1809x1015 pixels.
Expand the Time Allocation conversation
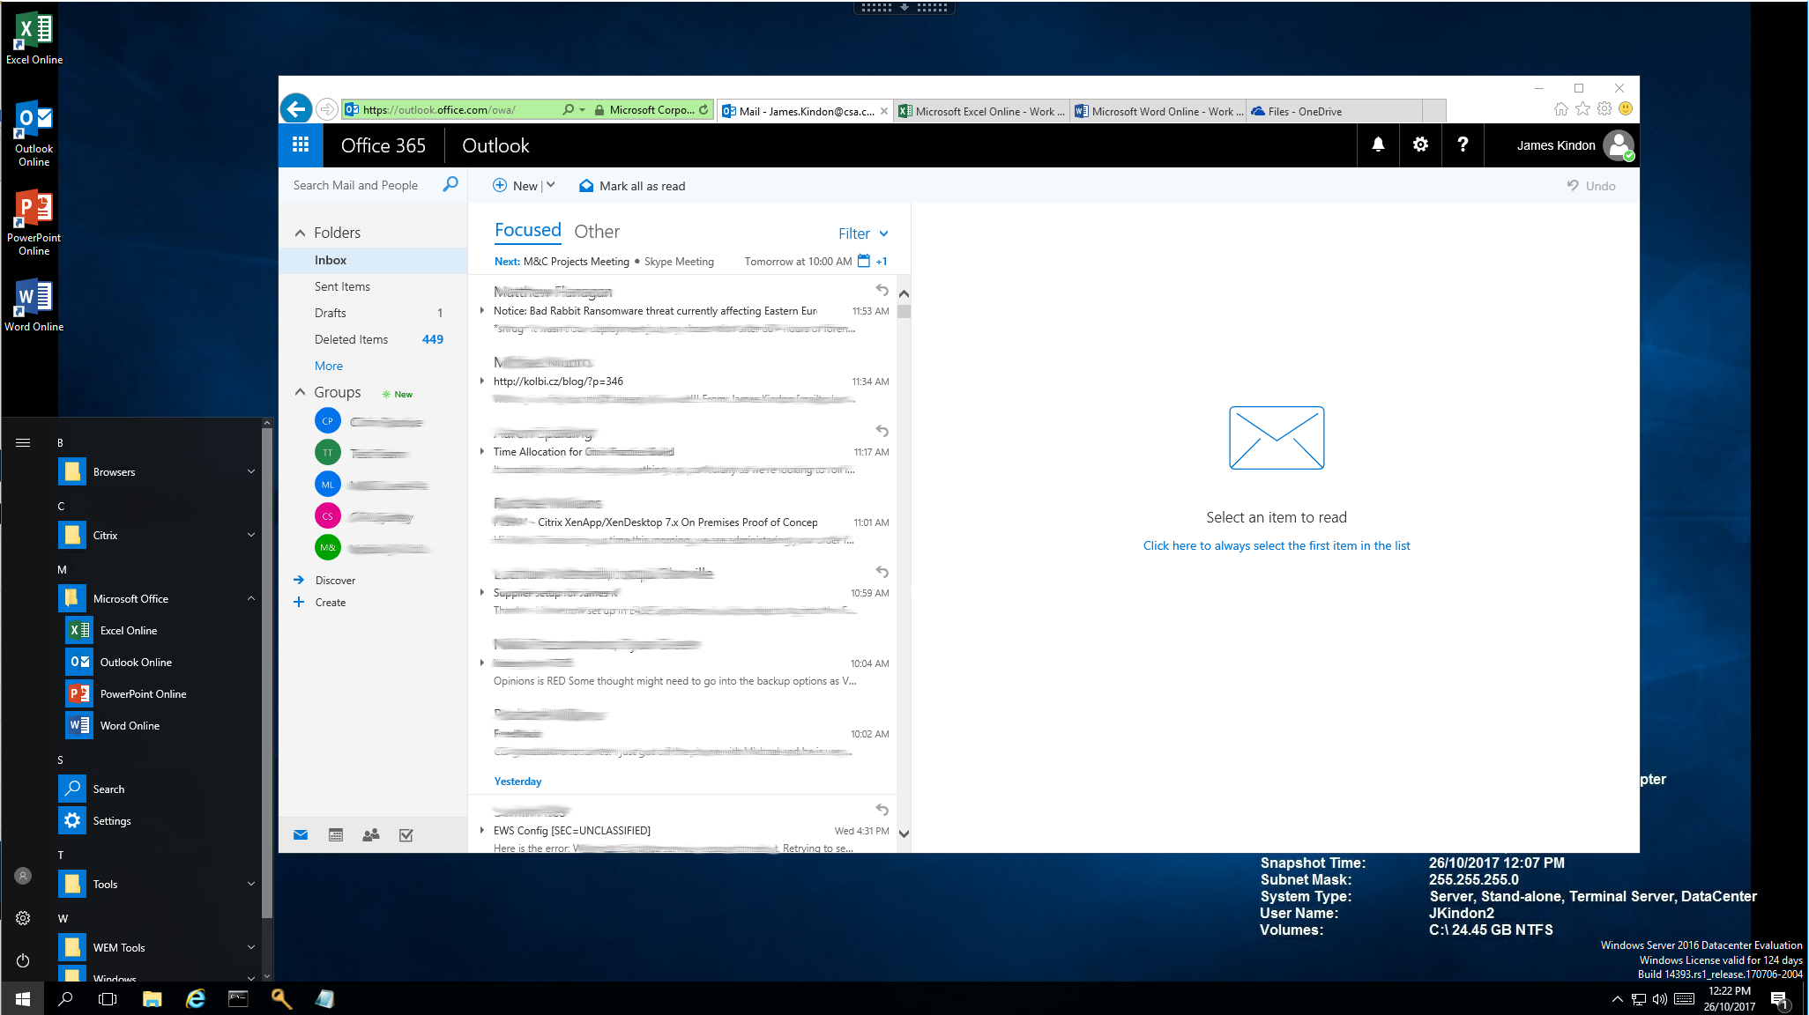click(481, 451)
